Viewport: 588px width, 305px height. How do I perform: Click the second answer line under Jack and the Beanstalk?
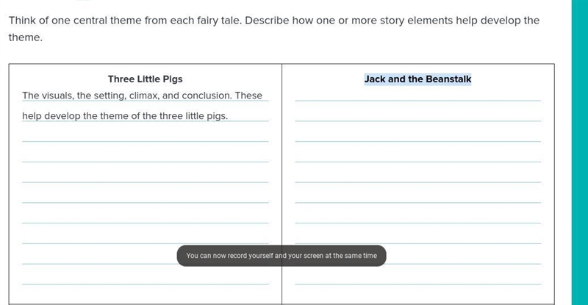[417, 116]
